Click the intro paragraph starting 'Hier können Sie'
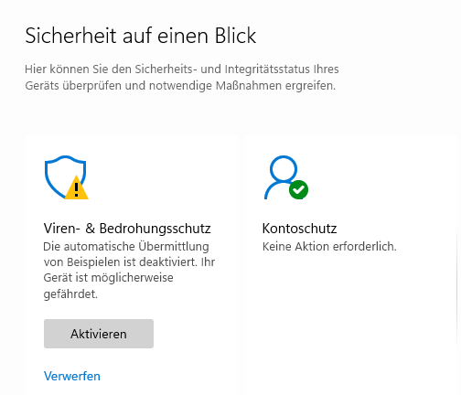The width and height of the screenshot is (461, 395). pos(182,78)
